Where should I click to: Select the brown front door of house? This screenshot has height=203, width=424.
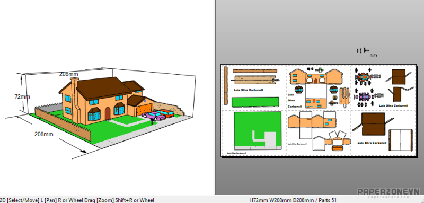tap(108, 113)
